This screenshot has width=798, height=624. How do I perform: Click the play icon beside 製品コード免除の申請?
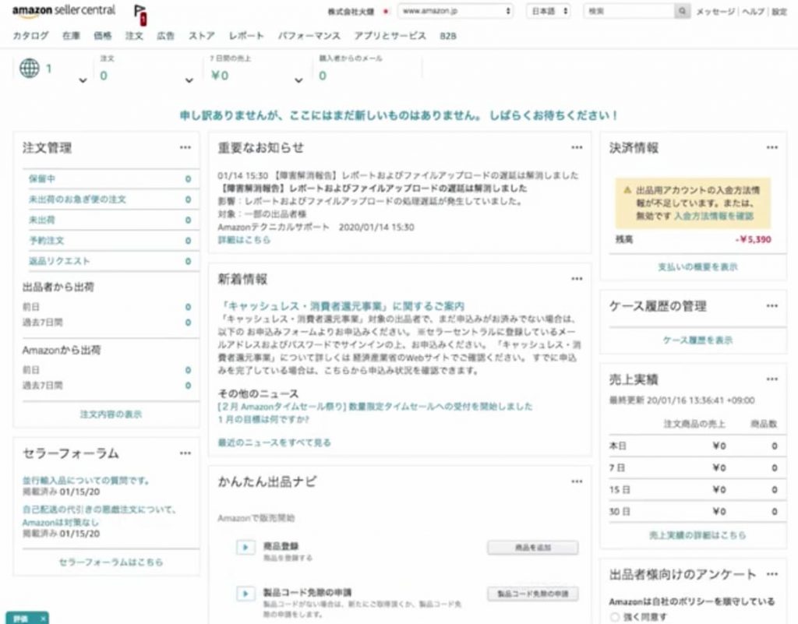(245, 594)
